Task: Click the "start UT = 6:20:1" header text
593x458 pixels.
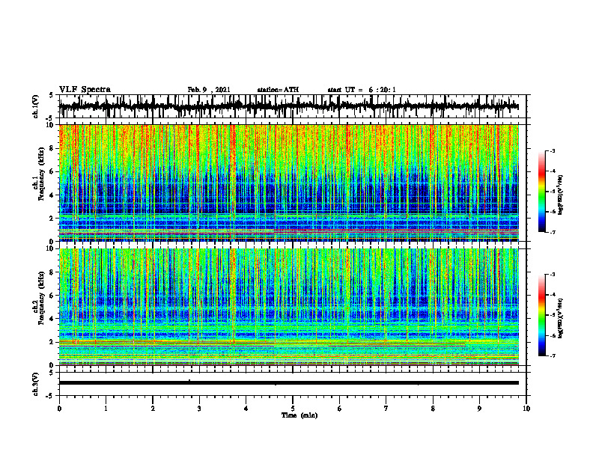Action: [x=362, y=90]
